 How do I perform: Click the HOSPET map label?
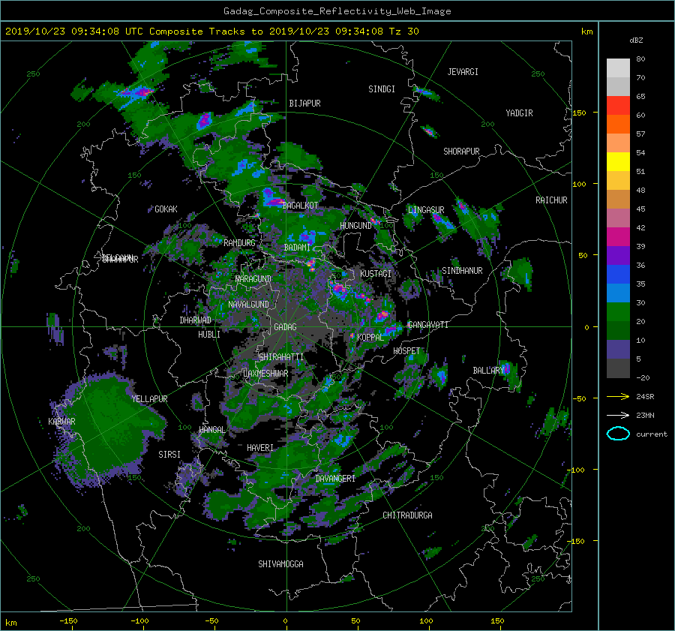406,351
